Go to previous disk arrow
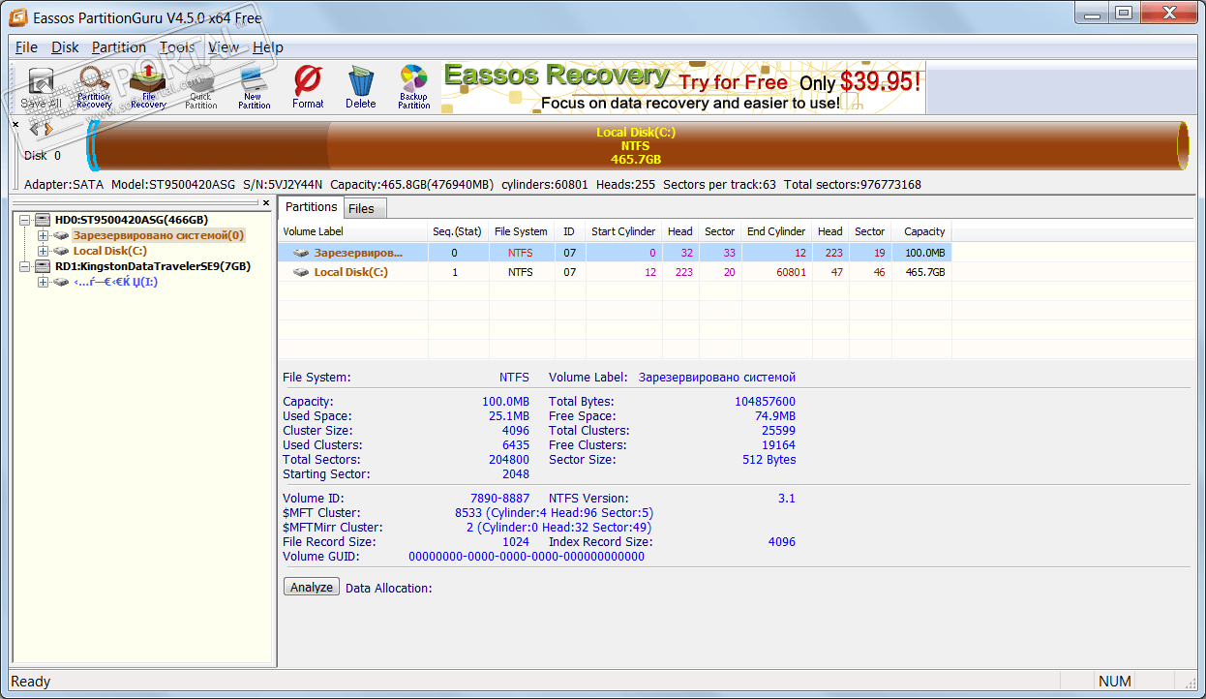This screenshot has height=699, width=1206. pyautogui.click(x=35, y=129)
